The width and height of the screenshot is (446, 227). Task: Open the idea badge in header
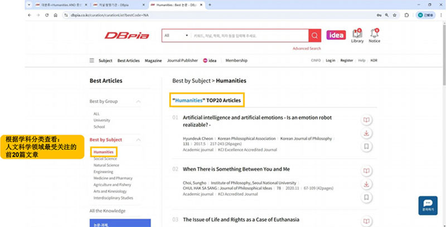(336, 35)
